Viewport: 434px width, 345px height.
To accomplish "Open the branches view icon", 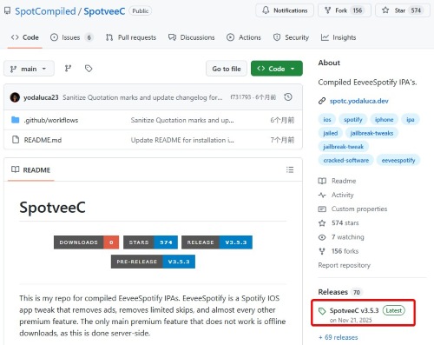I will [68, 69].
